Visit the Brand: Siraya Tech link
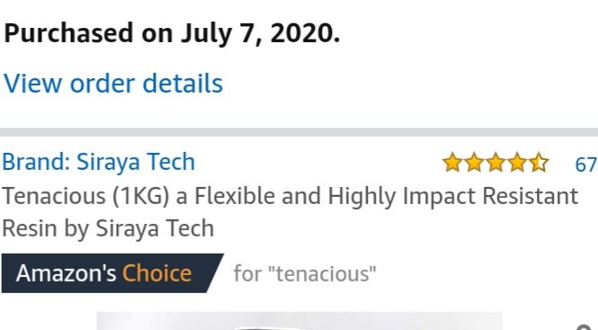Screen dimensions: 598x330 98,162
